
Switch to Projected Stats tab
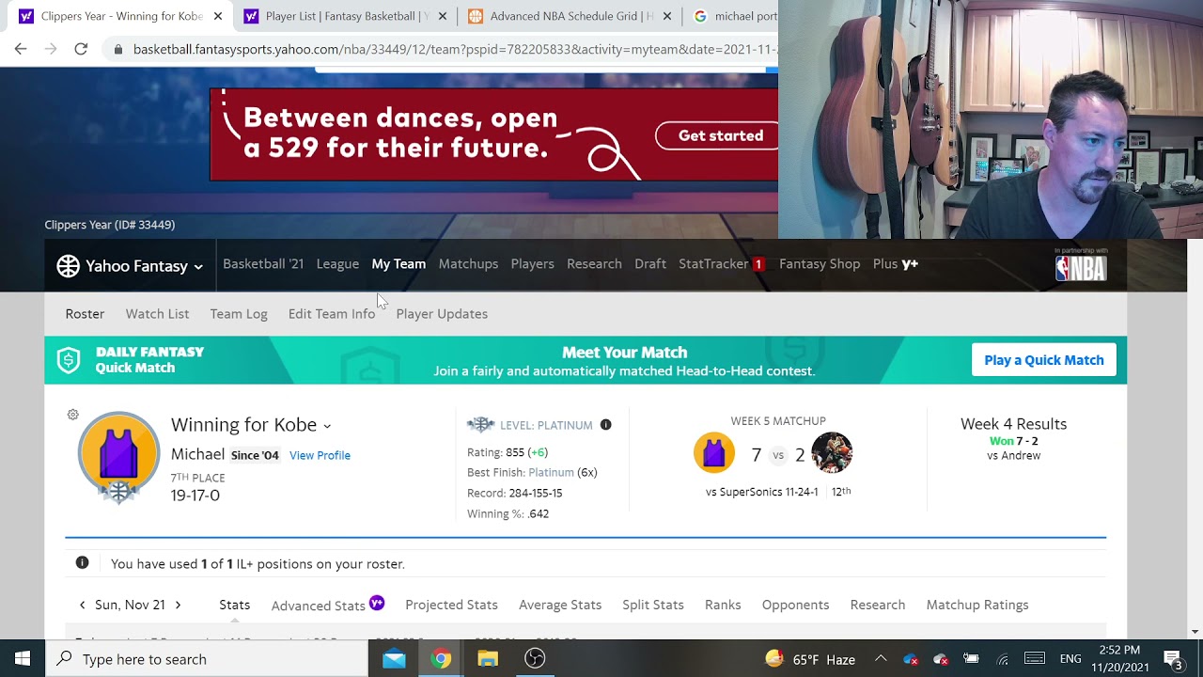click(451, 605)
